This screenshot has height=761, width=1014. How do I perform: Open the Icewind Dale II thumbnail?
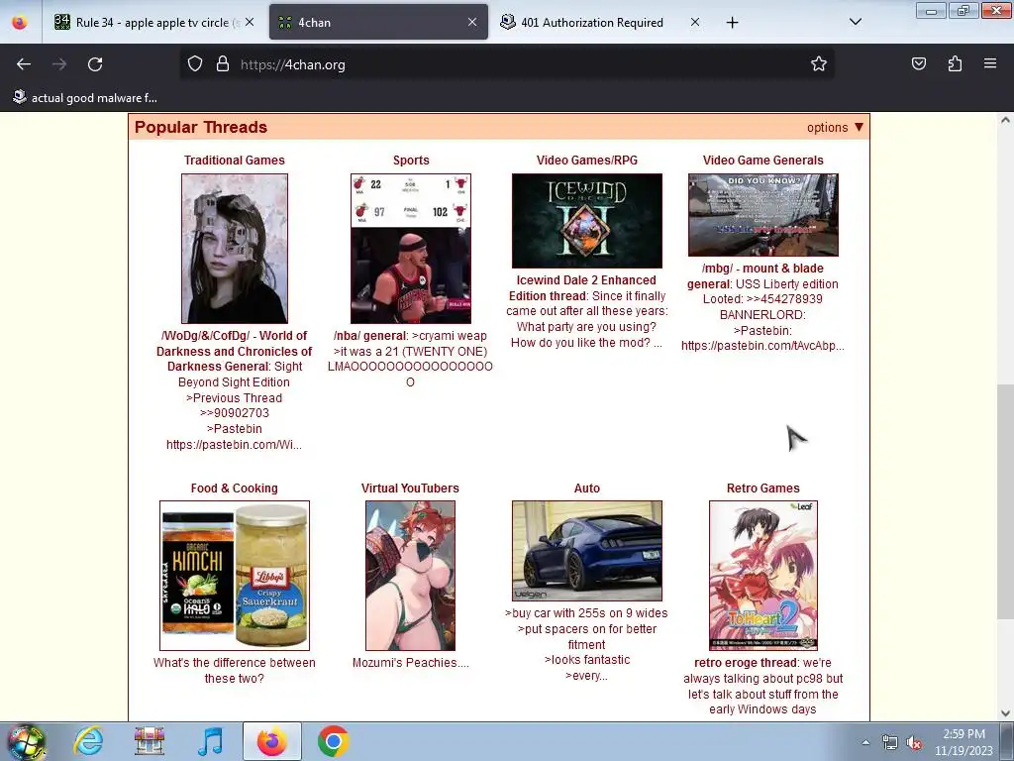[586, 221]
